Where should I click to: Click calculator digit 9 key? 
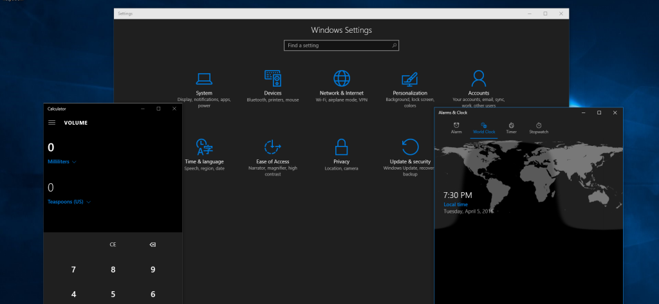(153, 269)
